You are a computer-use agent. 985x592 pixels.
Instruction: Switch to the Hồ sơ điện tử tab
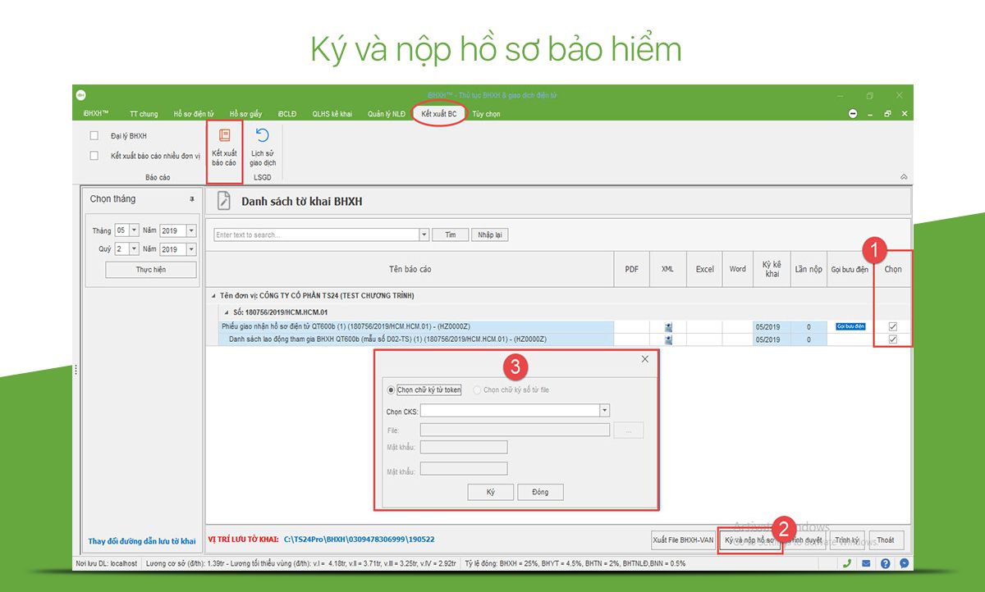click(x=194, y=114)
